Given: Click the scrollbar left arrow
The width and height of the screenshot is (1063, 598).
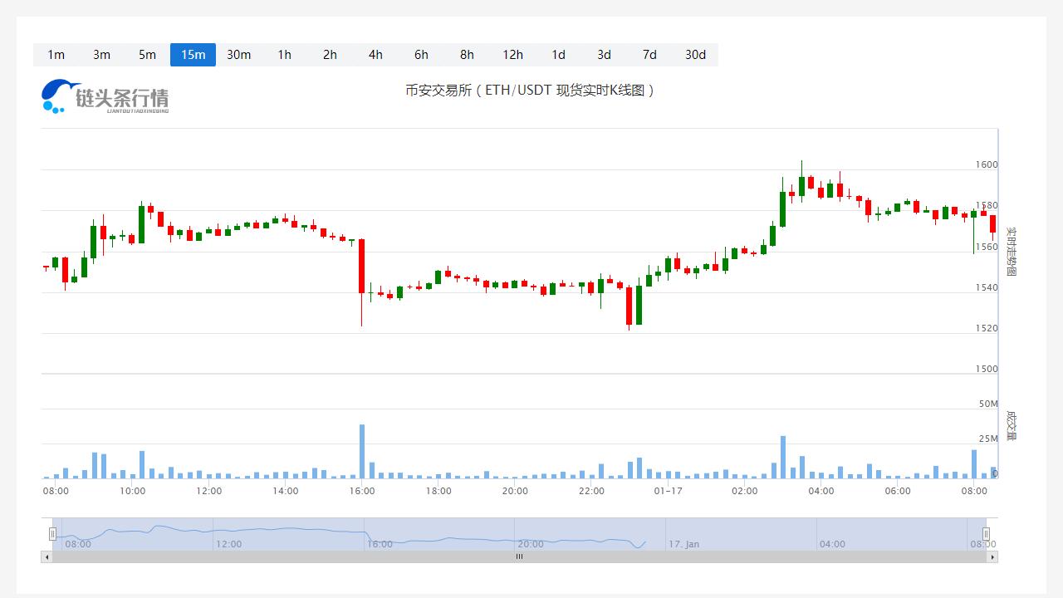Looking at the screenshot, I should pyautogui.click(x=47, y=556).
